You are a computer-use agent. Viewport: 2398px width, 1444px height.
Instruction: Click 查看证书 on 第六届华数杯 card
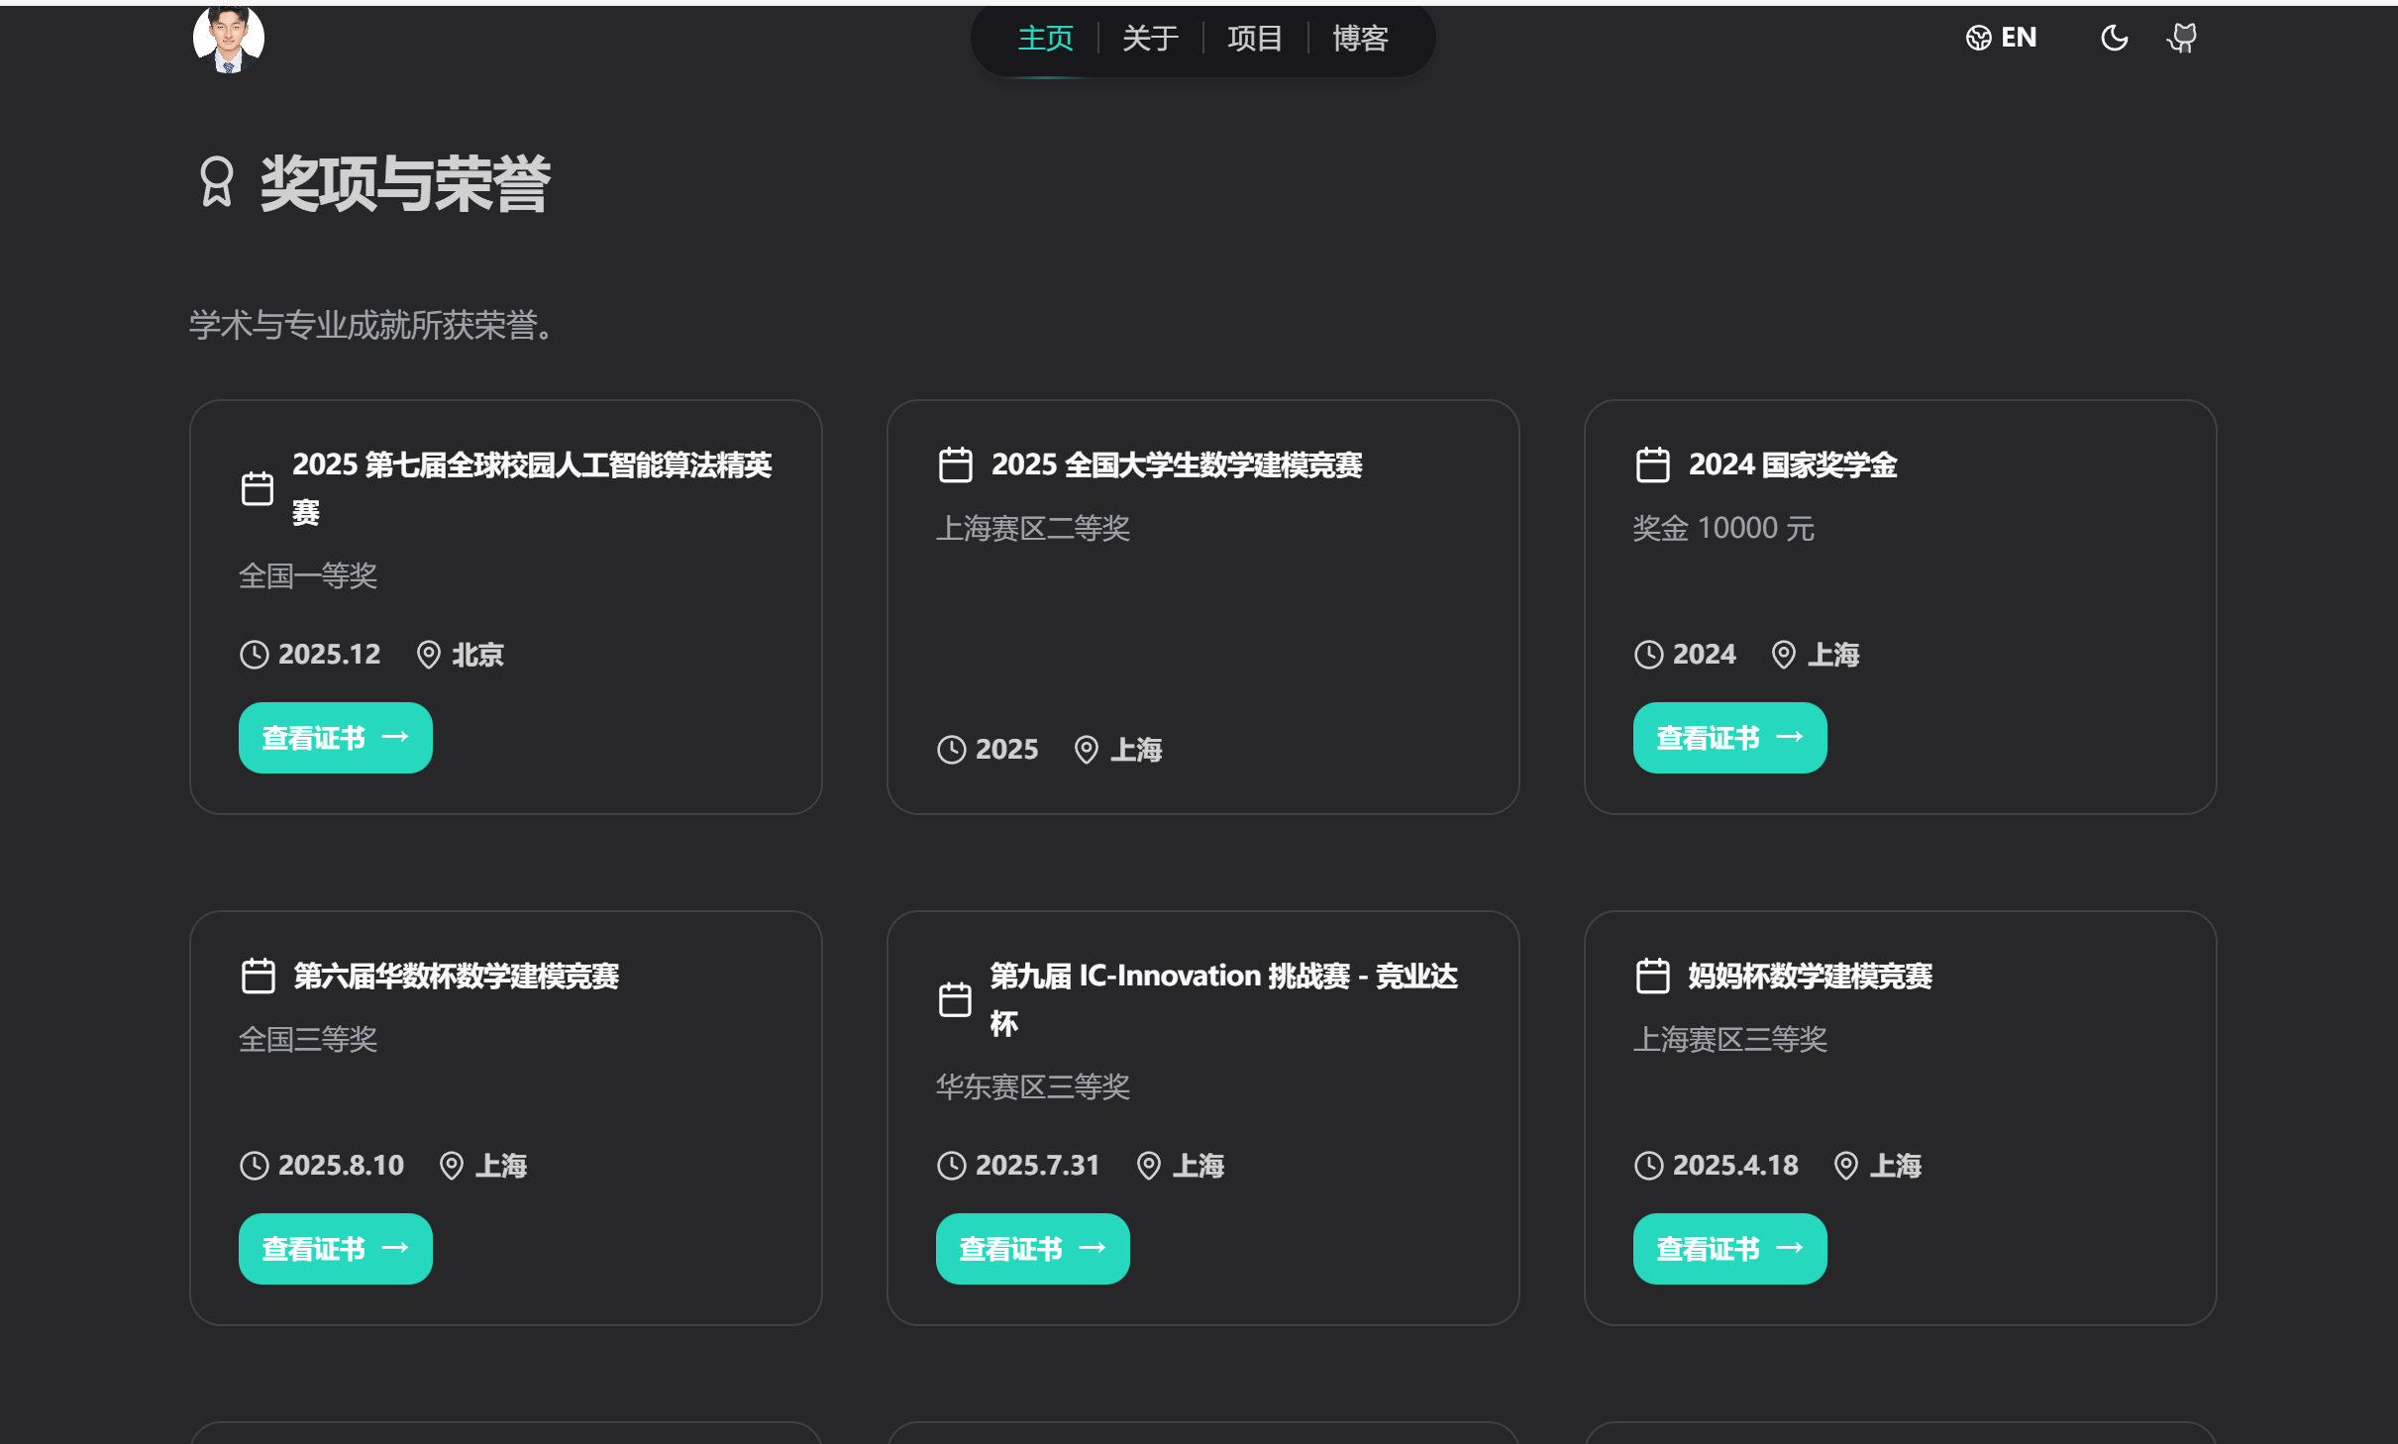click(335, 1248)
